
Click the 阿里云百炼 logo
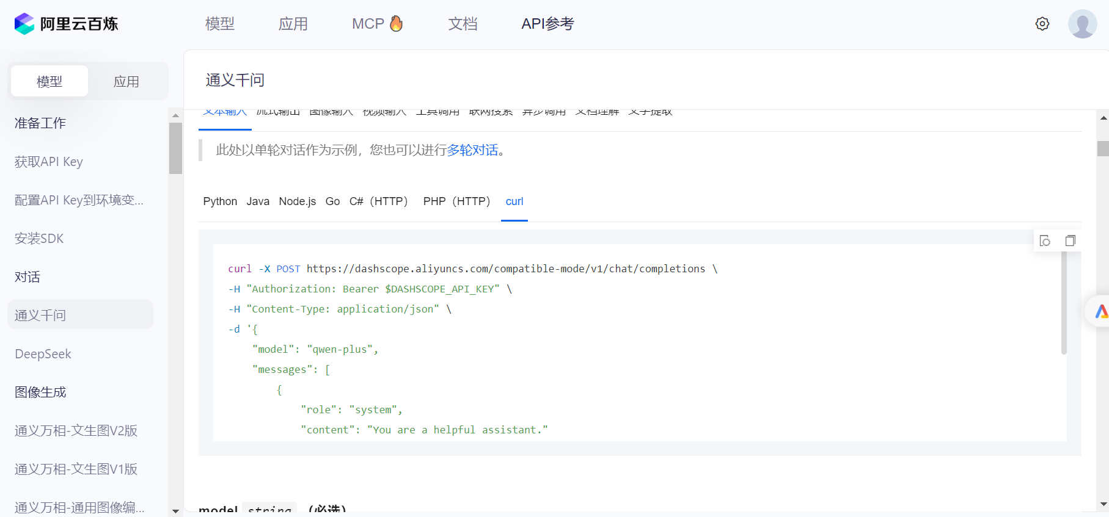(66, 24)
